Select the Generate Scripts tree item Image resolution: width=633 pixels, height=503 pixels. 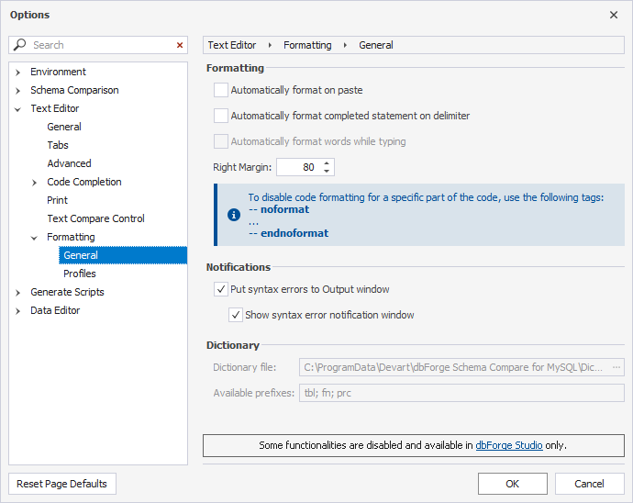(x=67, y=292)
